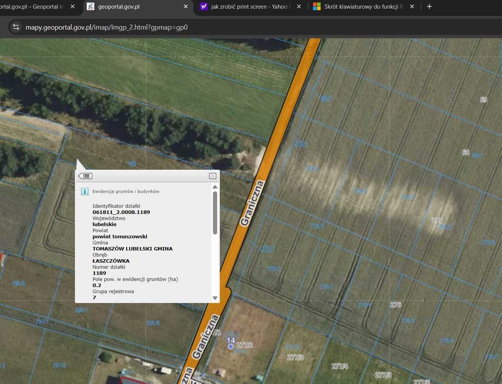Open a new browser tab
This screenshot has height=384, width=502.
[x=429, y=7]
